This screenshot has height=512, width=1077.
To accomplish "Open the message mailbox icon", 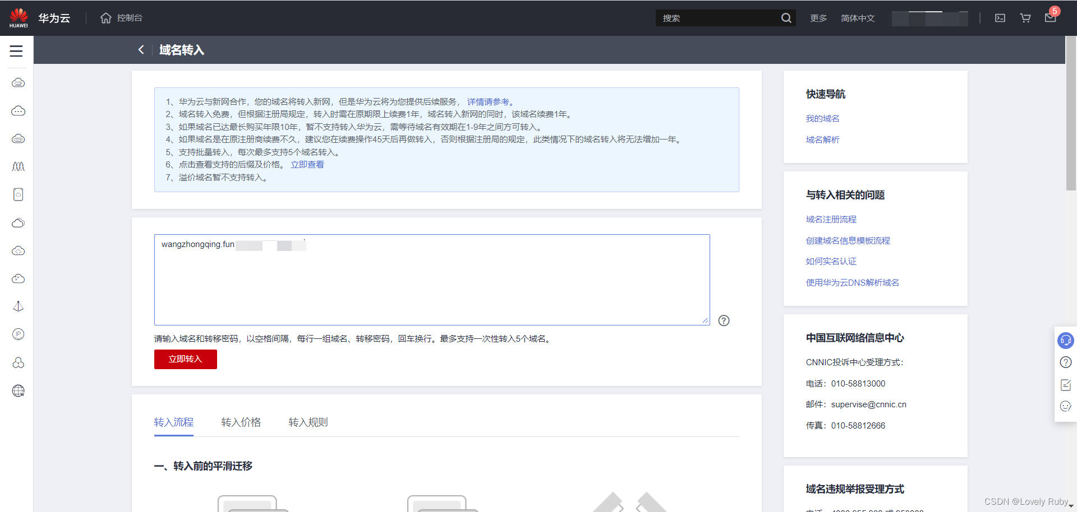I will 1051,18.
